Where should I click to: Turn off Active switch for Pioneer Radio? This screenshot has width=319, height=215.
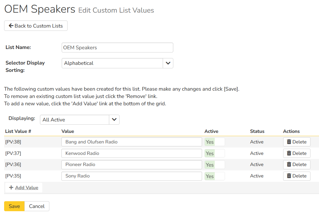click(x=215, y=165)
